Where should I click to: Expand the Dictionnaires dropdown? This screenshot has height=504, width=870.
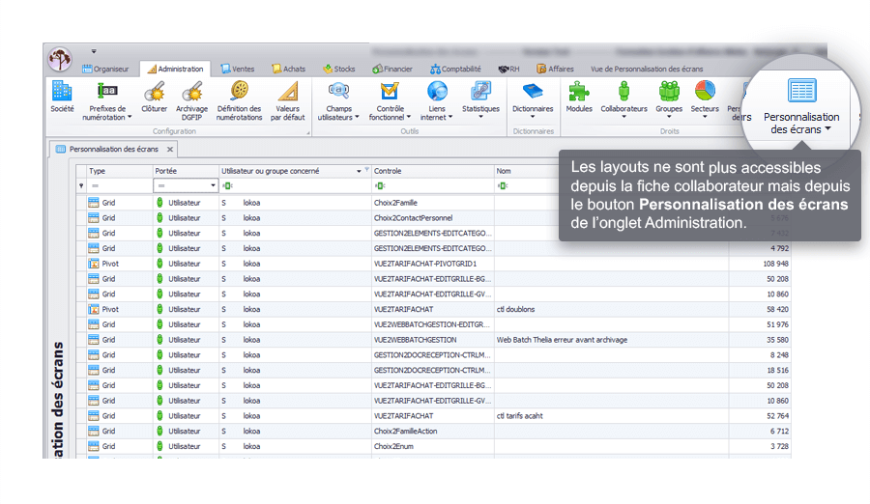pyautogui.click(x=533, y=97)
